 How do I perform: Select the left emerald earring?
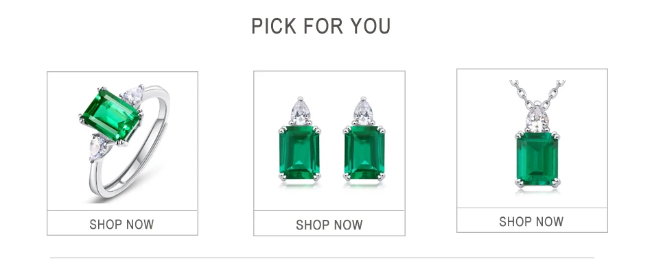(299, 140)
